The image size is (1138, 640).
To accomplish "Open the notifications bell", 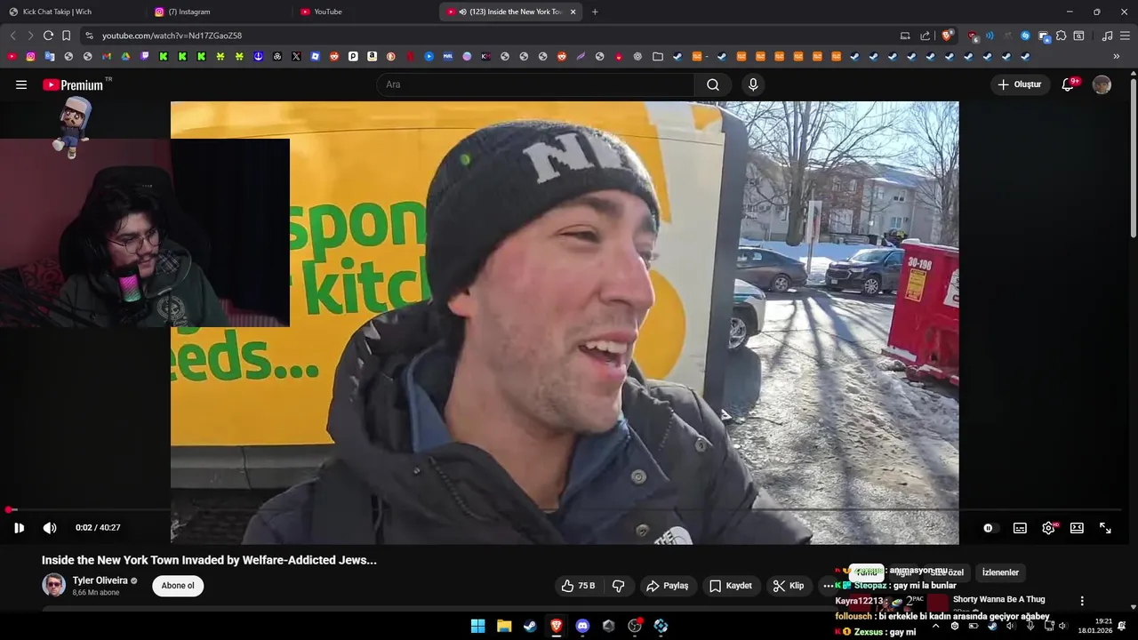I will tap(1069, 84).
